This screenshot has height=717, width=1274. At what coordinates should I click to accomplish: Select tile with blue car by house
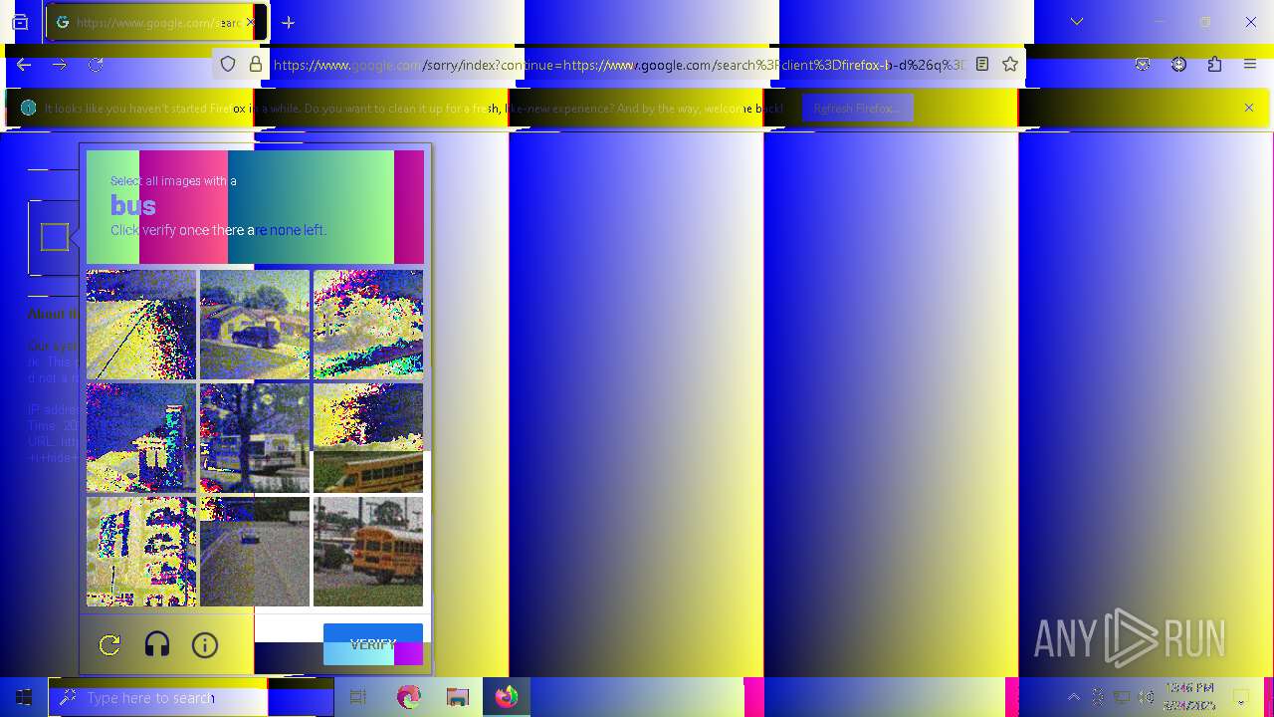pyautogui.click(x=255, y=325)
